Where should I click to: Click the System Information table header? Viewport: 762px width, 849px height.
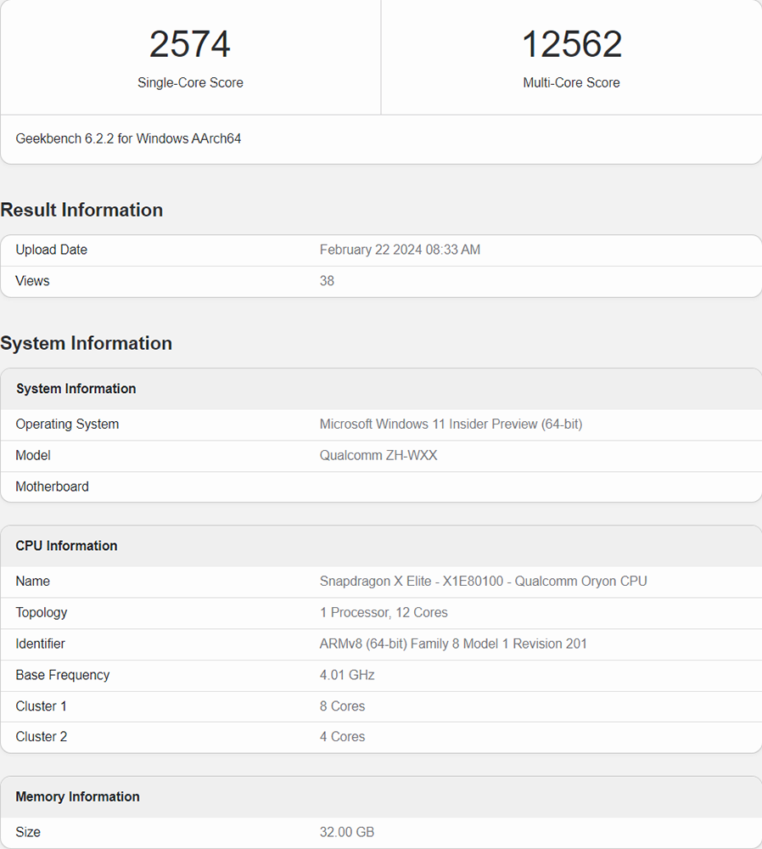tap(381, 389)
